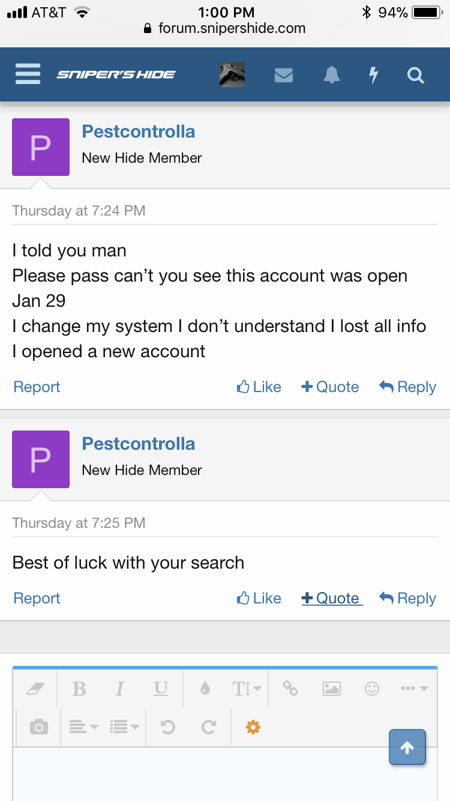This screenshot has height=801, width=450.
Task: Open the hamburger navigation menu
Action: click(x=28, y=74)
